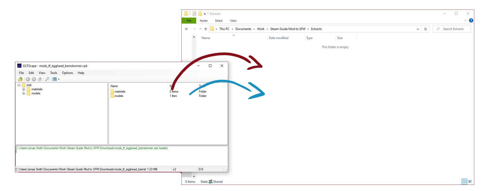This screenshot has width=482, height=191.
Task: Open Explorer Share ribbon tab
Action: [219, 21]
